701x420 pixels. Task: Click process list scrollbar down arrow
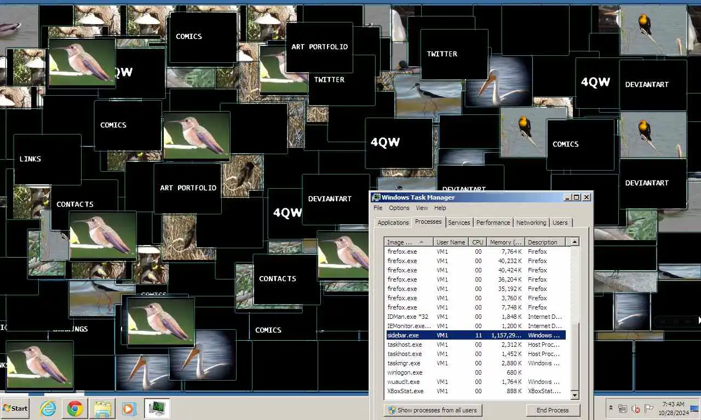tap(574, 395)
